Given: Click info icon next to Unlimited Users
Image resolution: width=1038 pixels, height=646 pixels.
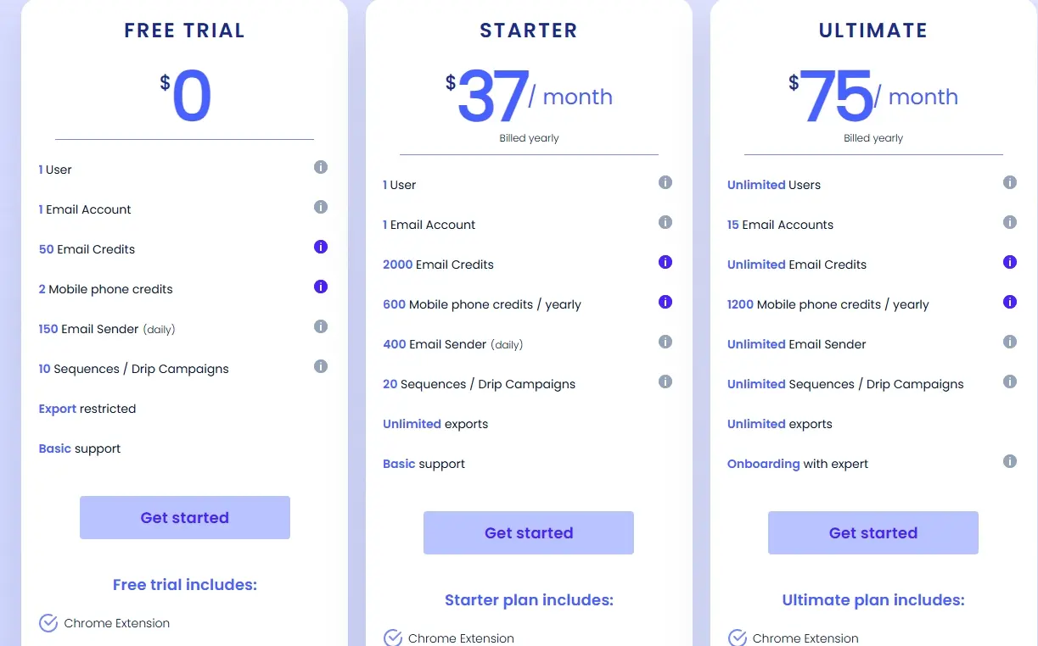Looking at the screenshot, I should point(1010,182).
